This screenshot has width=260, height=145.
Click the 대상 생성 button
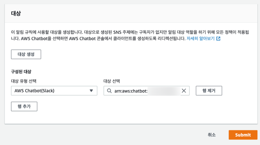tap(26, 54)
